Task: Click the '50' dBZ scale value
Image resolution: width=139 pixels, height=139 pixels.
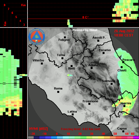Action: click(115, 134)
